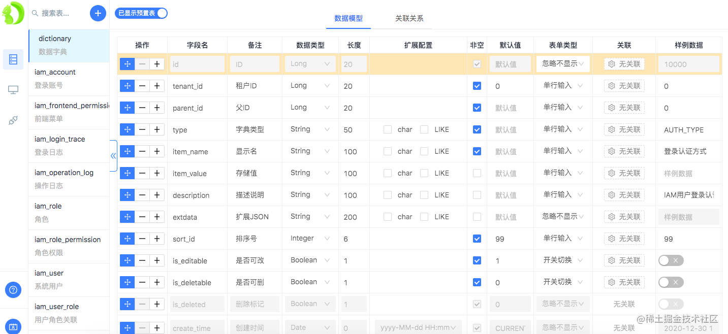728x334 pixels.
Task: Click the drag handle for tenant_id row
Action: coord(127,86)
